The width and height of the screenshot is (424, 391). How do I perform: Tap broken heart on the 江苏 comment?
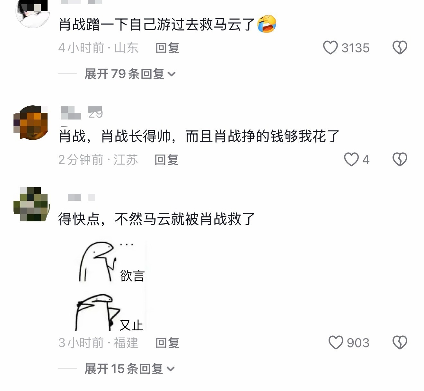(400, 159)
